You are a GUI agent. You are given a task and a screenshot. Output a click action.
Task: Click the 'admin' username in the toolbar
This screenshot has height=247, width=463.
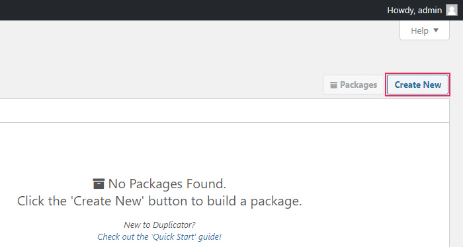pyautogui.click(x=430, y=11)
